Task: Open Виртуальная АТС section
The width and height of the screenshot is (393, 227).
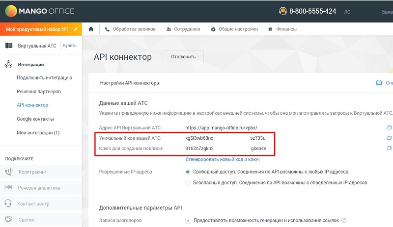Action: (37, 46)
